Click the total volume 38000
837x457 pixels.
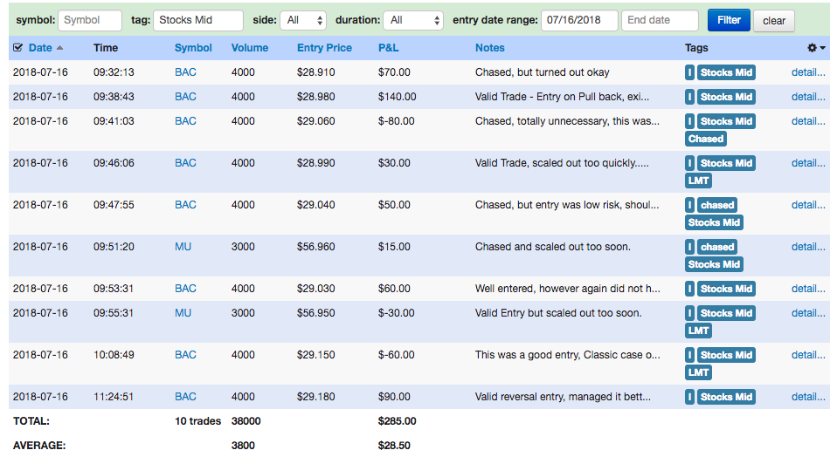tap(246, 421)
